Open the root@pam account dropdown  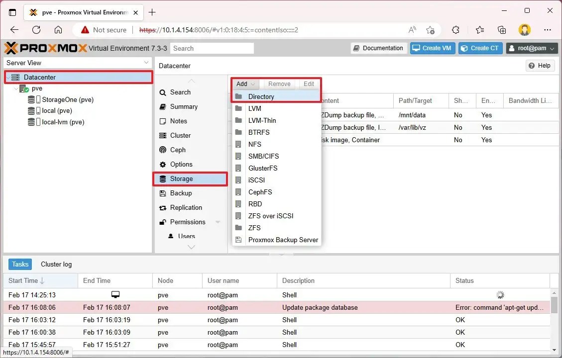pyautogui.click(x=531, y=48)
